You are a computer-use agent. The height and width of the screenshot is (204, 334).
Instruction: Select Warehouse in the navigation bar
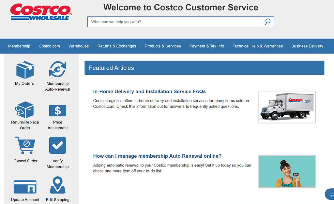[x=79, y=46]
